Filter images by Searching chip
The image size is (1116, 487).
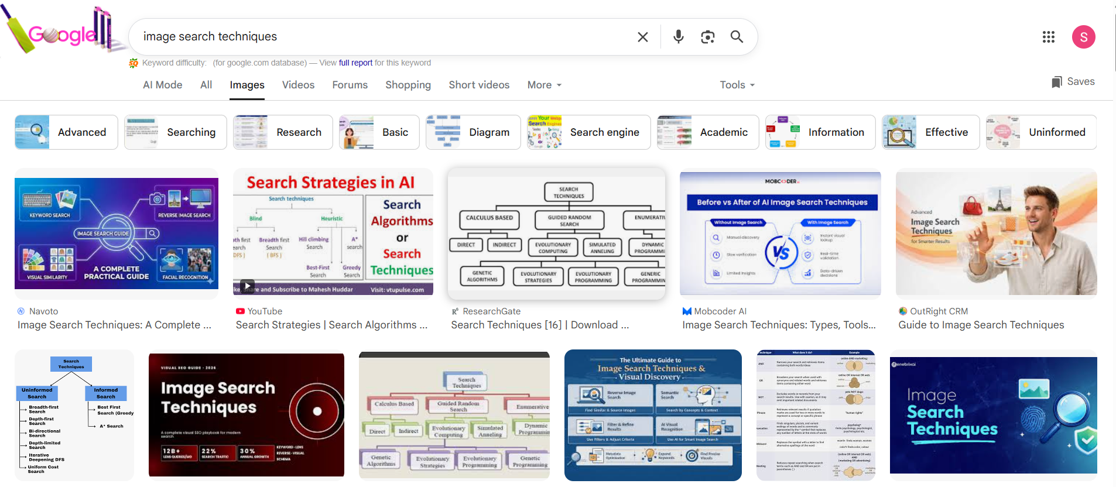(175, 132)
